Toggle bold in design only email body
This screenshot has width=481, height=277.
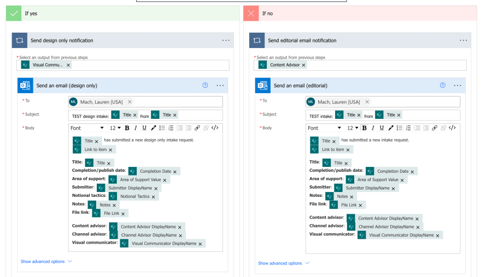coord(127,128)
